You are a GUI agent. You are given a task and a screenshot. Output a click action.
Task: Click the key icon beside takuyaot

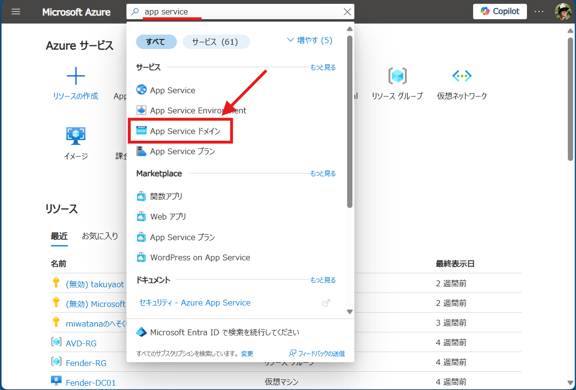click(56, 282)
